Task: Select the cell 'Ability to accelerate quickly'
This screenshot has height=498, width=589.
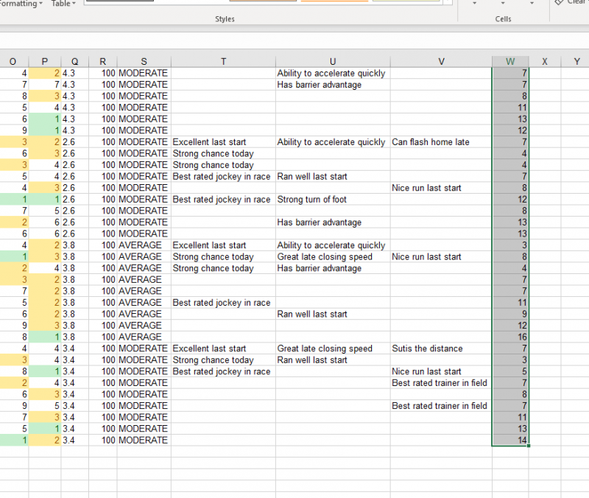Action: (331, 74)
